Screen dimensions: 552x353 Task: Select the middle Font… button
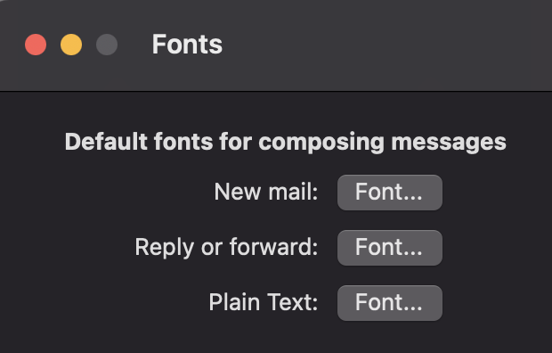coord(390,248)
